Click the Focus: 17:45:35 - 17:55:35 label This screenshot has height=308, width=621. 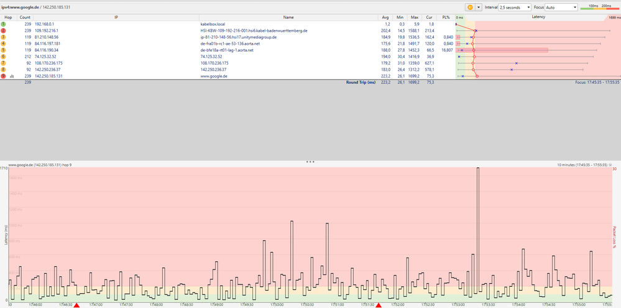coord(597,83)
